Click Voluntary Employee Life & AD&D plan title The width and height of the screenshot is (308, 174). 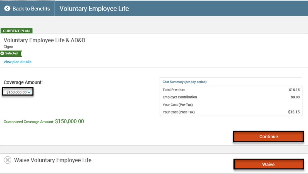[44, 40]
